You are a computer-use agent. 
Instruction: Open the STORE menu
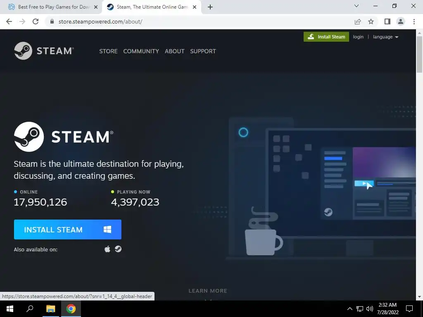click(108, 51)
